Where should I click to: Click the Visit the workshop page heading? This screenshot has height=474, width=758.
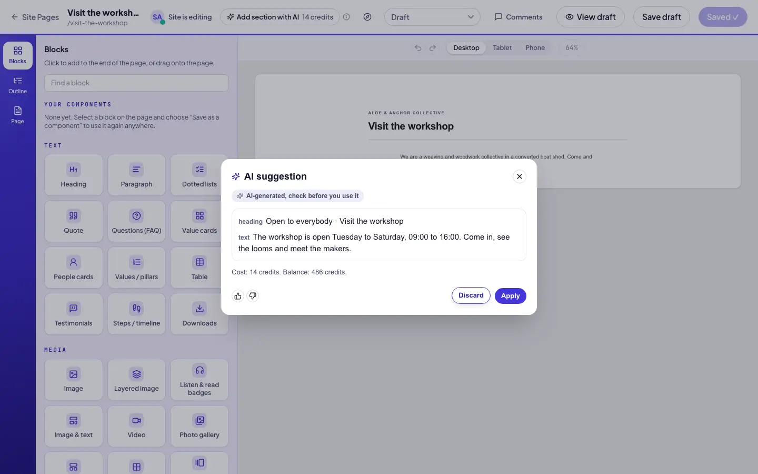pos(411,126)
